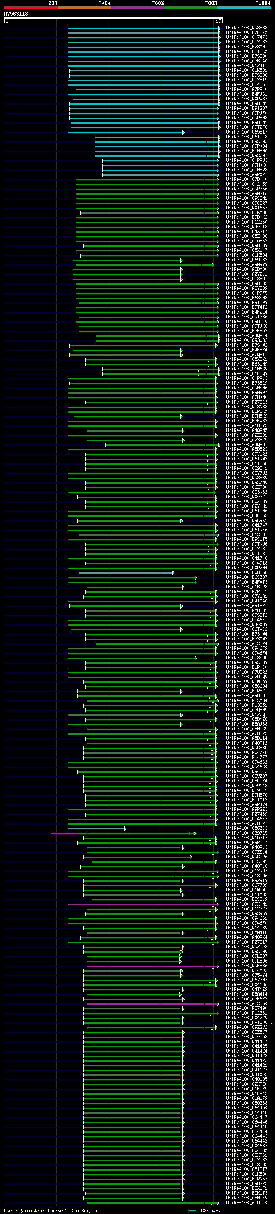Click the cyan ~100% identity legend segment
Image resolution: width=275 pixels, height=1214 pixels.
click(x=244, y=8)
